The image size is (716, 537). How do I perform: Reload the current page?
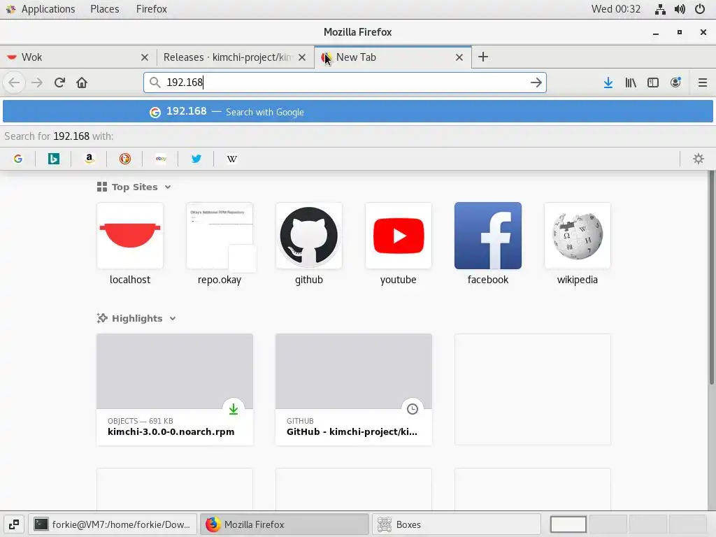pyautogui.click(x=59, y=83)
